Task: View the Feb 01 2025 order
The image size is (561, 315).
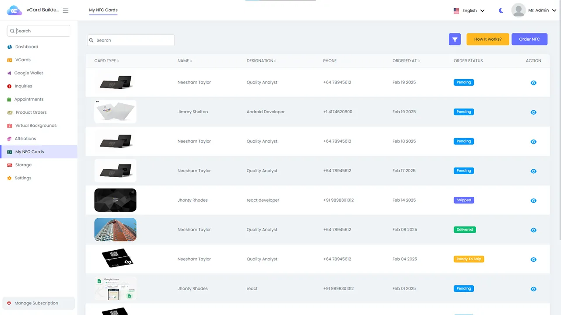Action: 533,289
